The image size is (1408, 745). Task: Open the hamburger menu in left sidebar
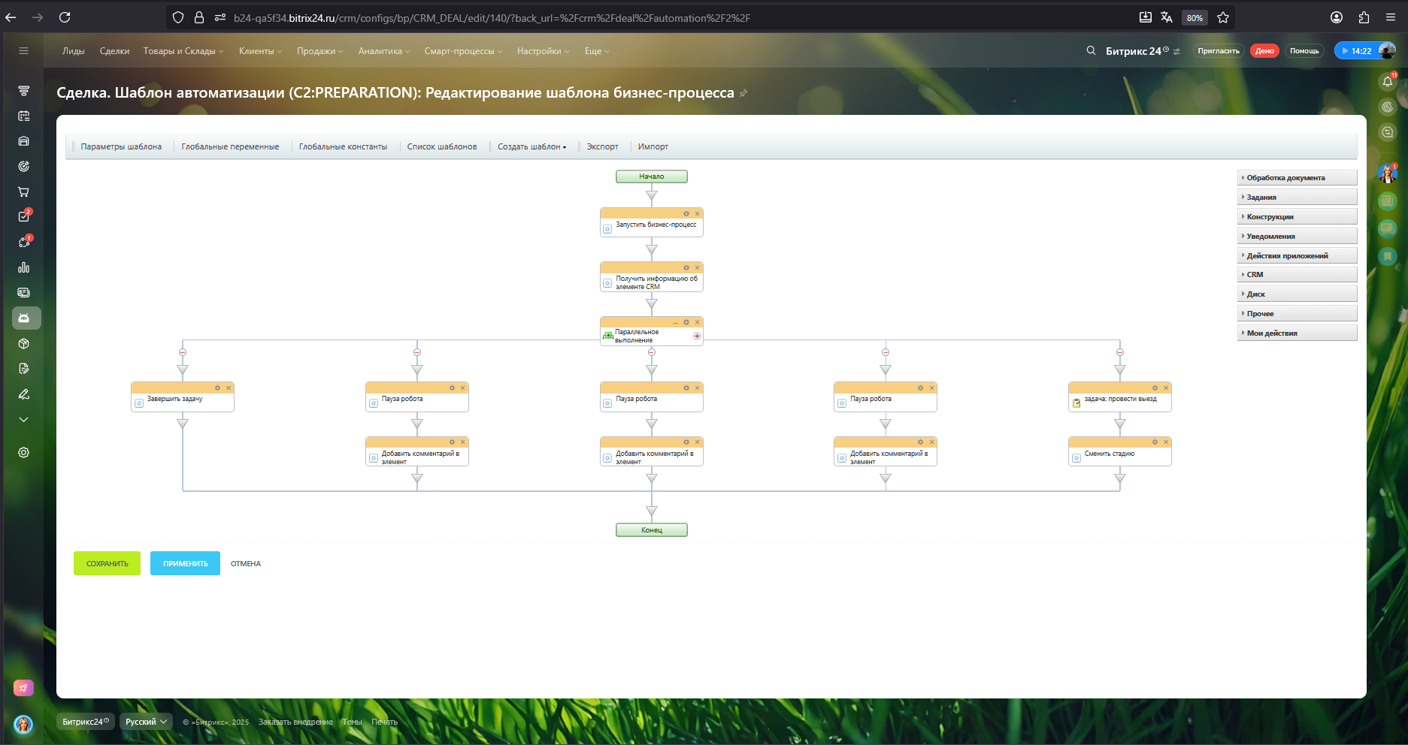click(24, 51)
